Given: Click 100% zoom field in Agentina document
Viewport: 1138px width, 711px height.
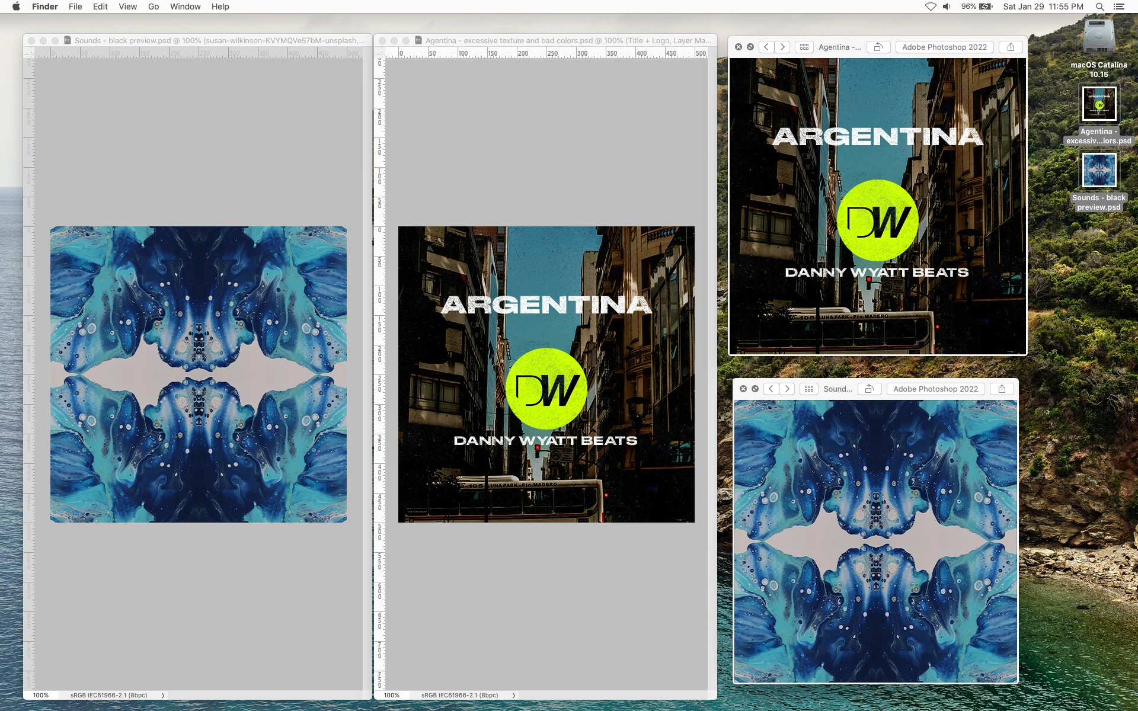Looking at the screenshot, I should 392,695.
